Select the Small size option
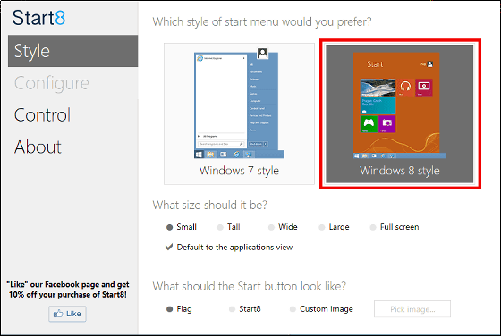The width and height of the screenshot is (501, 336). click(x=182, y=227)
